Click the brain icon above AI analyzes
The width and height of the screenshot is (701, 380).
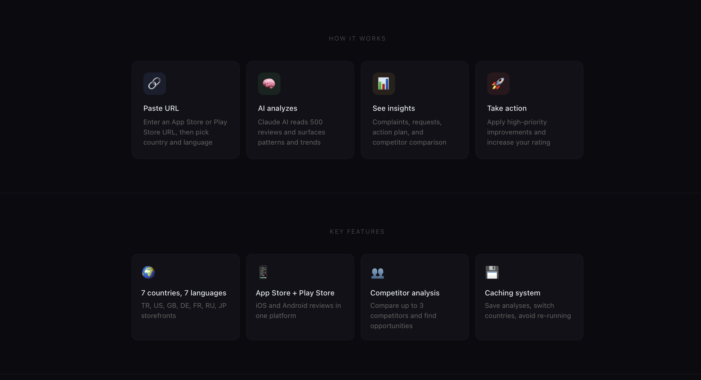click(x=269, y=83)
